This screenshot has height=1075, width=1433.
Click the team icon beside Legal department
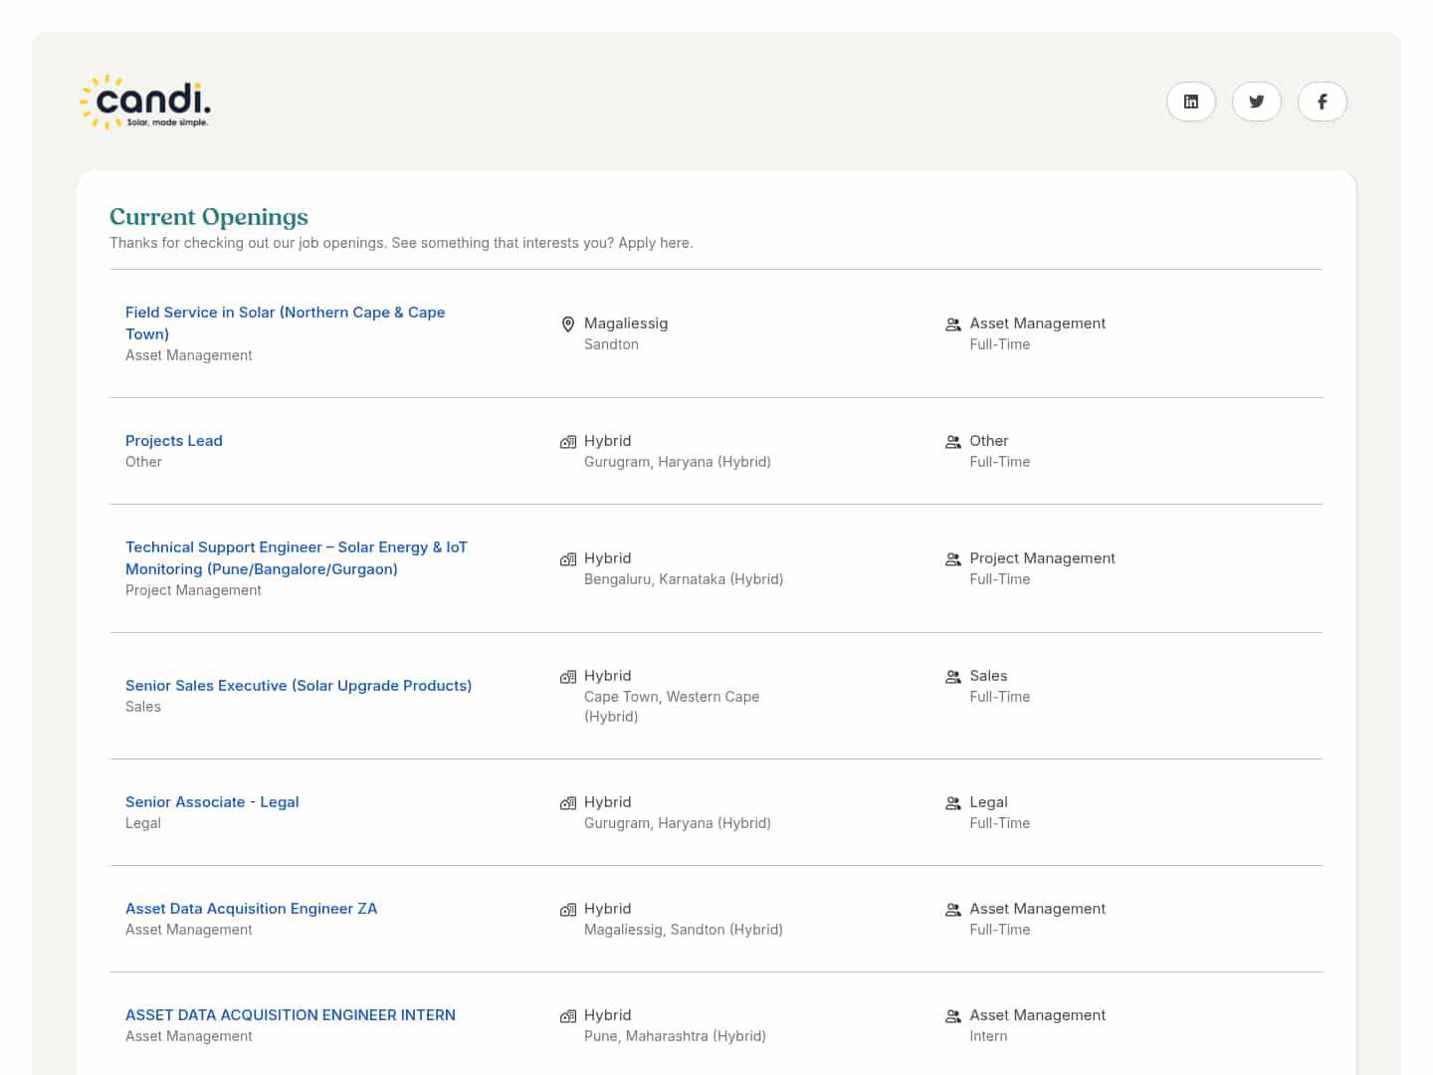953,803
